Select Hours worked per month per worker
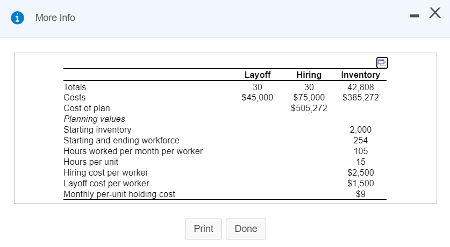 133,151
